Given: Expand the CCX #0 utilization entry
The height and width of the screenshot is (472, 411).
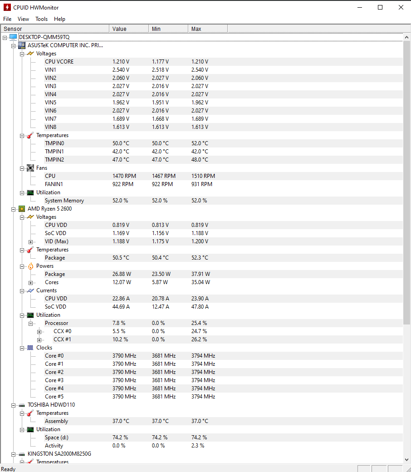Looking at the screenshot, I should pos(39,331).
